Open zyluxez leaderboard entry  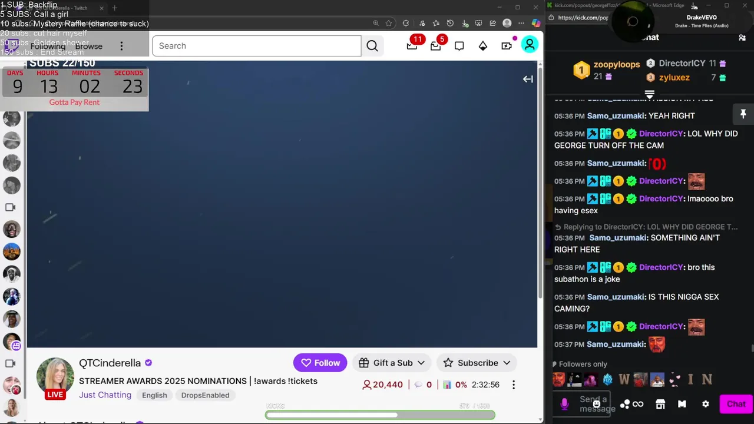(686, 77)
